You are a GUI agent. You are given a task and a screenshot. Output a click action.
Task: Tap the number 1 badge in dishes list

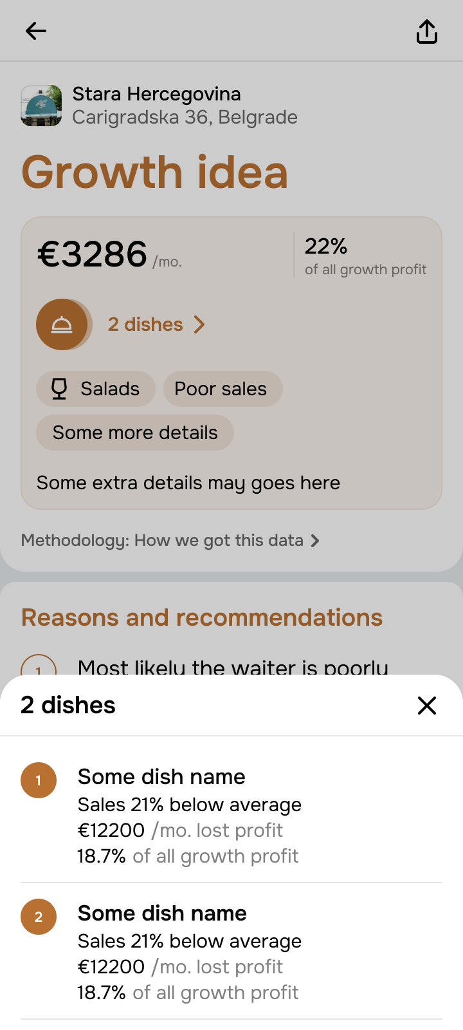pos(39,780)
